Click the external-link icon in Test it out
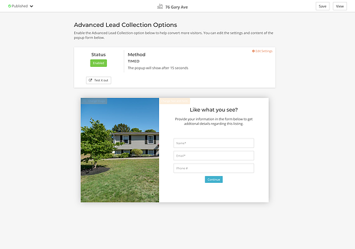 pos(90,80)
